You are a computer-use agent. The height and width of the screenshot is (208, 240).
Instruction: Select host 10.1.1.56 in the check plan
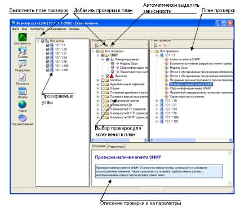(x=171, y=113)
